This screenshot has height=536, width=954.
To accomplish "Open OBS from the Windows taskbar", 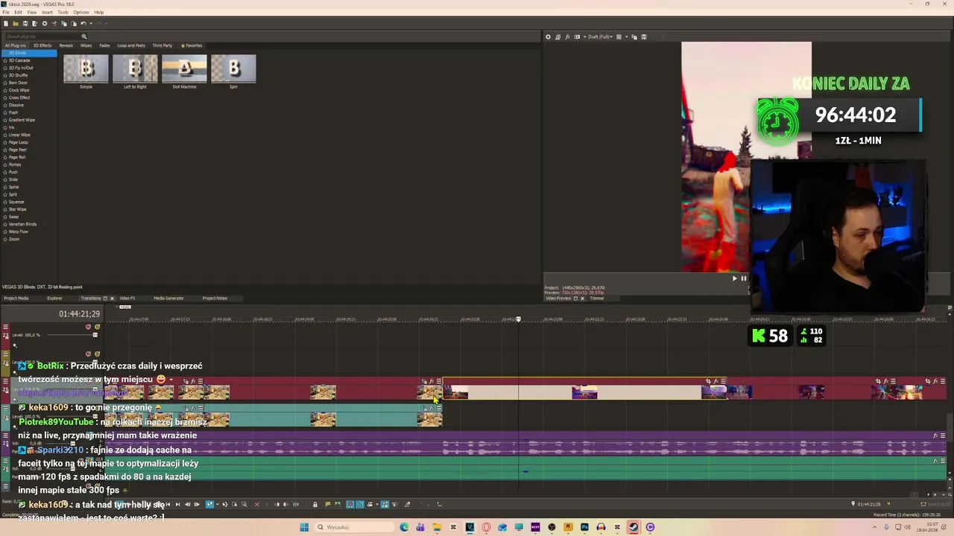I will (552, 527).
